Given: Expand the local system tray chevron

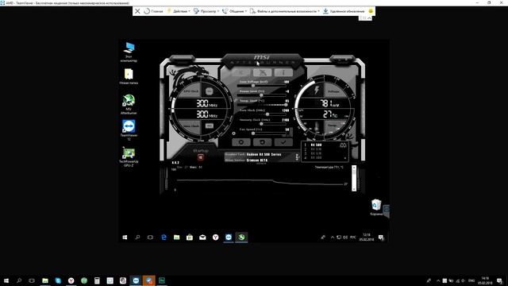Looking at the screenshot, I should point(438,280).
